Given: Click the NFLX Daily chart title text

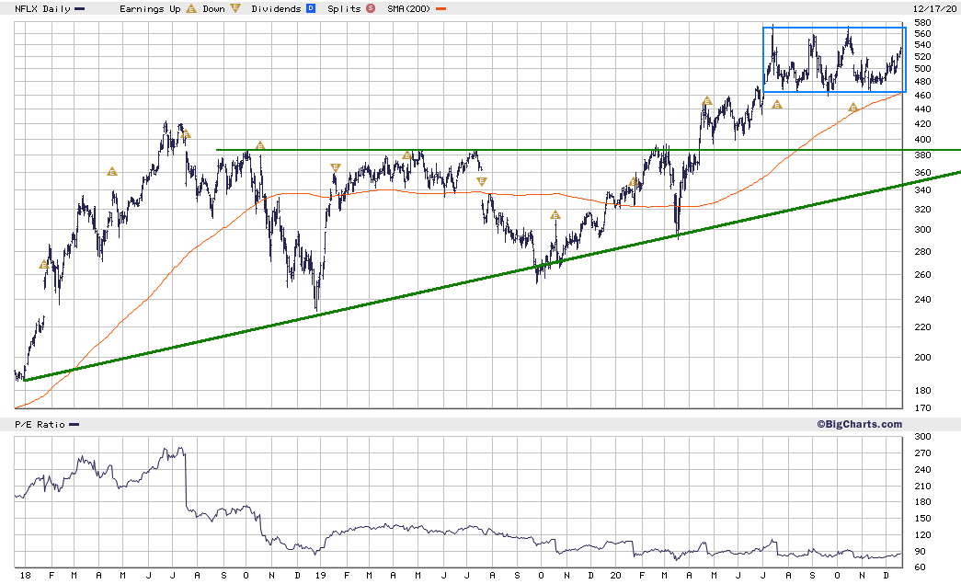Looking at the screenshot, I should pos(43,9).
